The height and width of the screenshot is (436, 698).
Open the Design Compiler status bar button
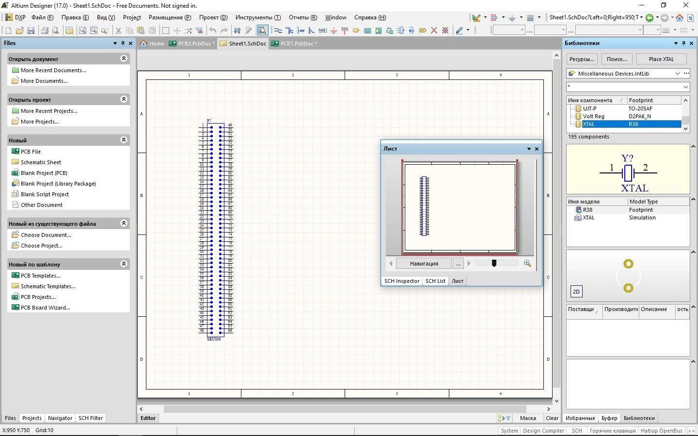point(543,431)
